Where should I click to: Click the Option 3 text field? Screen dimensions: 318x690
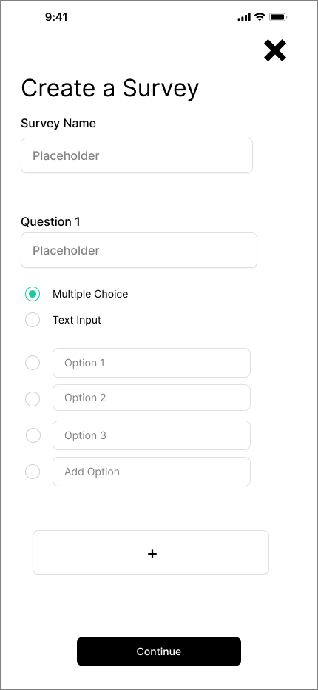coord(152,435)
